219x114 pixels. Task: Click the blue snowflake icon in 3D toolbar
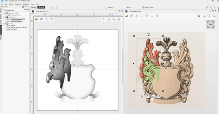157,16
